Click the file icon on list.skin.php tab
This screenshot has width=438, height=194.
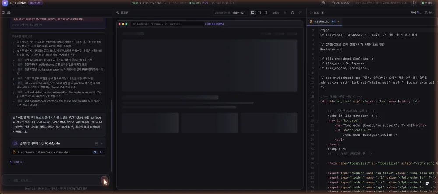click(x=311, y=21)
